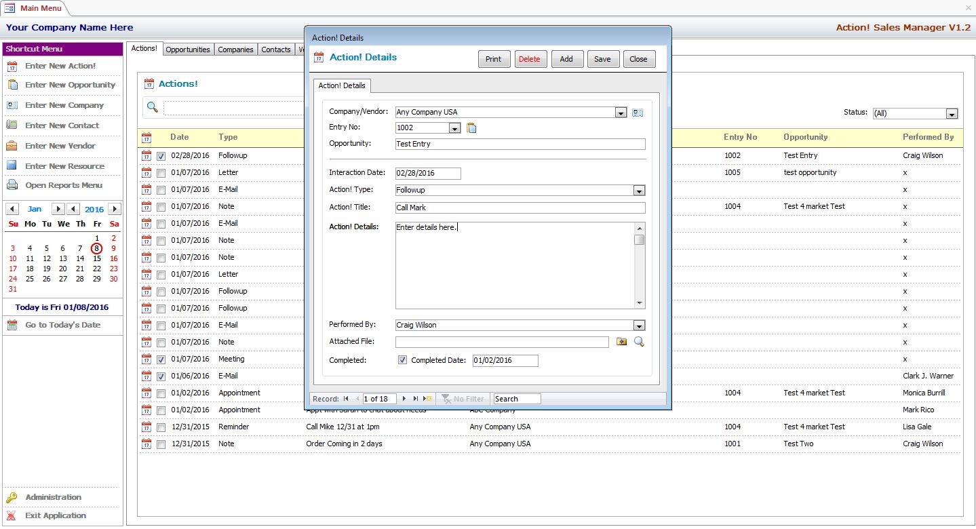Go to next record in navigation bar
Viewport: 976px width, 529px height.
pos(405,399)
